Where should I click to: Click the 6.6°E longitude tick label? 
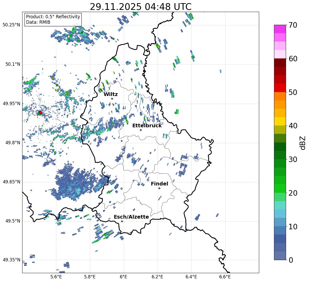(225, 277)
